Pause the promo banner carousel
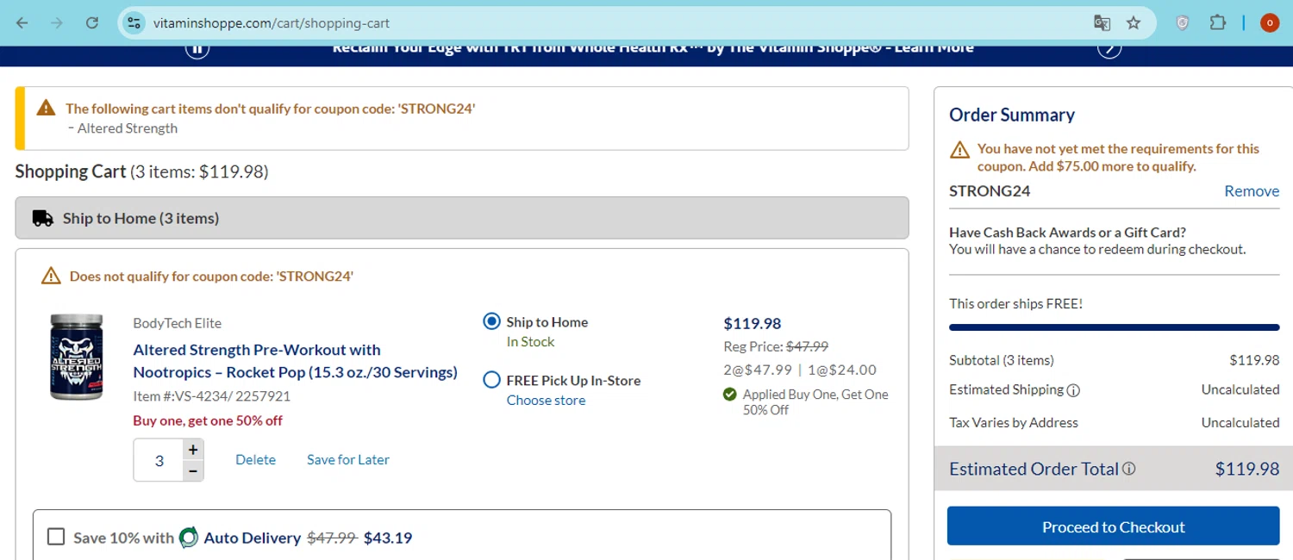This screenshot has width=1293, height=560. point(197,48)
